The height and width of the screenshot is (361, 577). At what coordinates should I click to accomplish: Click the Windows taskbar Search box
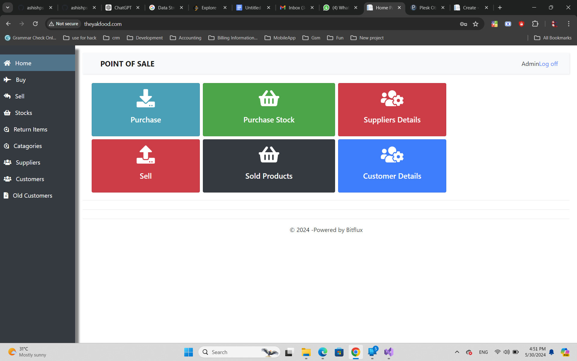[239, 352]
